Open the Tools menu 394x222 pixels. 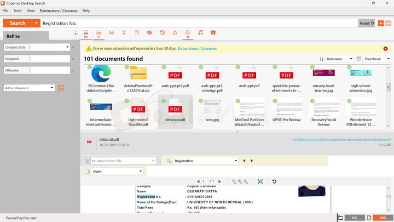[x=18, y=10]
